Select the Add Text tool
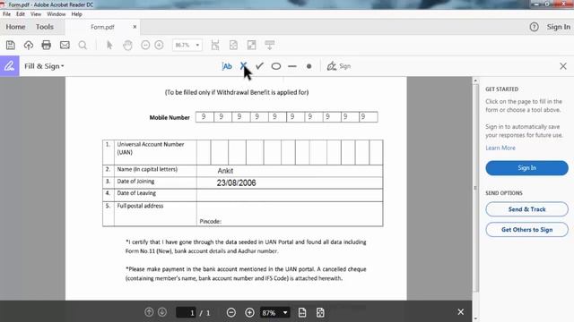This screenshot has width=574, height=322. click(x=227, y=66)
